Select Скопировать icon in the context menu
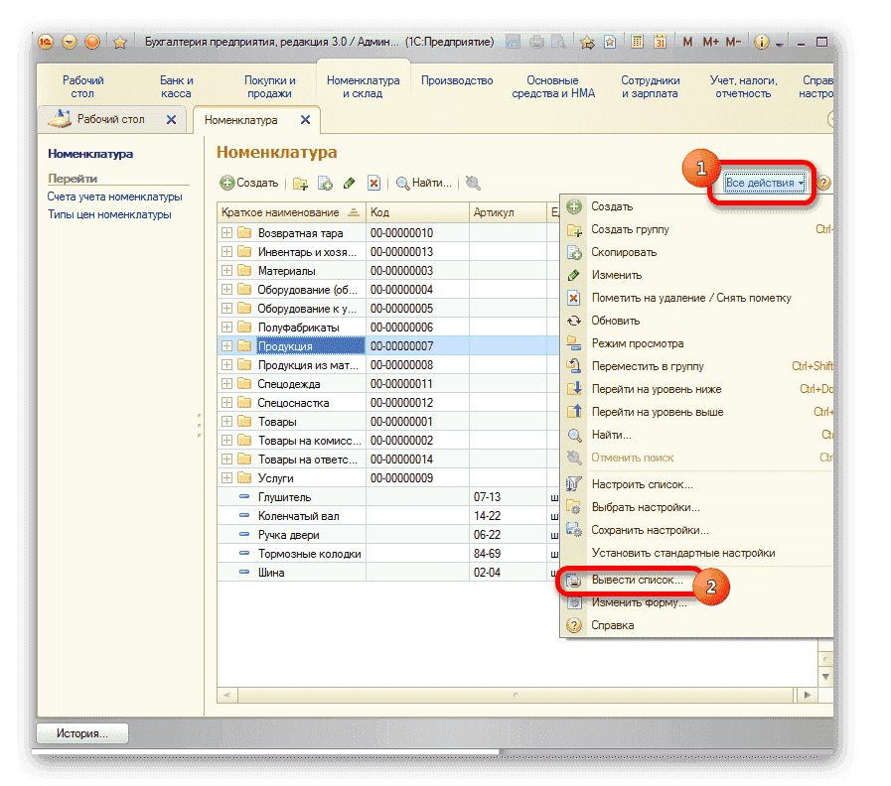891x786 pixels. 572,252
